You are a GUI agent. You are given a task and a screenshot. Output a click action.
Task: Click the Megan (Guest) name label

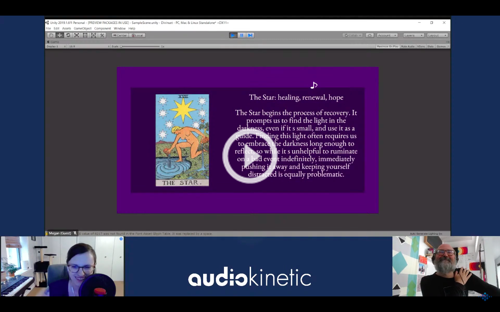click(60, 233)
